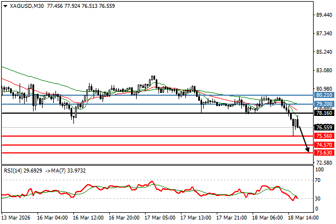Screen dimensions: 336x224
Task: Click the 83.080 price axis value
Action: 324,71
